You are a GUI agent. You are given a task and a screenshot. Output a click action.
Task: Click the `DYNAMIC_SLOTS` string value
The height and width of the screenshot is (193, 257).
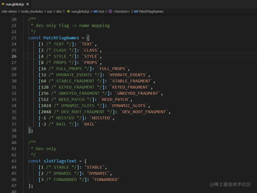(x=129, y=106)
